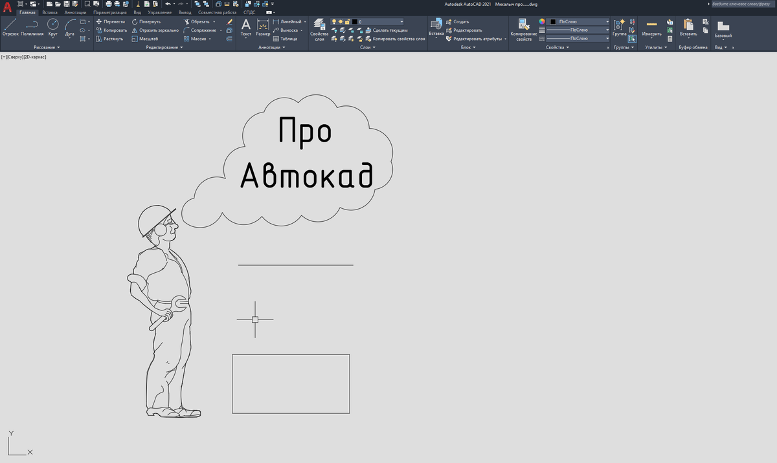Open the Обрезать dropdown arrow
The width and height of the screenshot is (777, 463).
(214, 21)
